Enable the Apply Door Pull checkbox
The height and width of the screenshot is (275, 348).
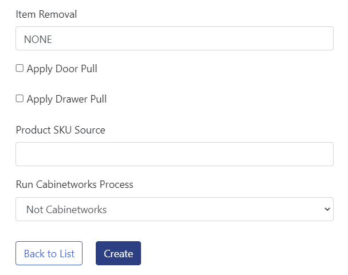coord(19,68)
